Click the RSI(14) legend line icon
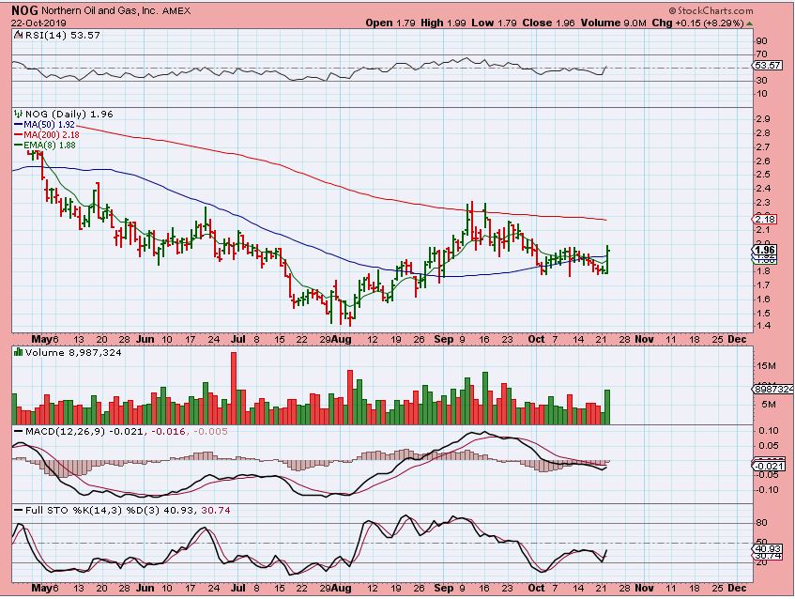Image resolution: width=795 pixels, height=599 pixels. click(x=18, y=35)
